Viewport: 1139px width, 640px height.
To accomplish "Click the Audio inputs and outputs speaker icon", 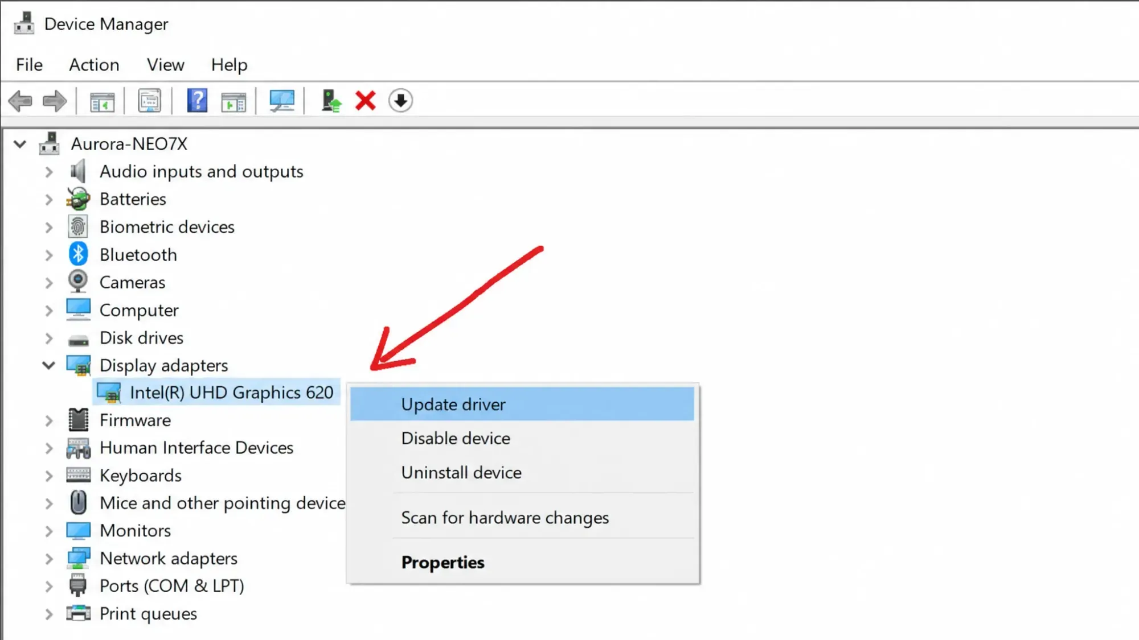I will click(x=78, y=171).
